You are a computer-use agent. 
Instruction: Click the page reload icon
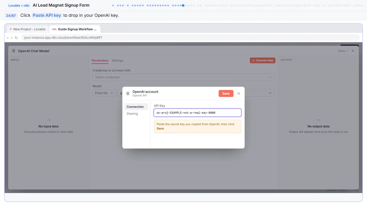pos(16,38)
